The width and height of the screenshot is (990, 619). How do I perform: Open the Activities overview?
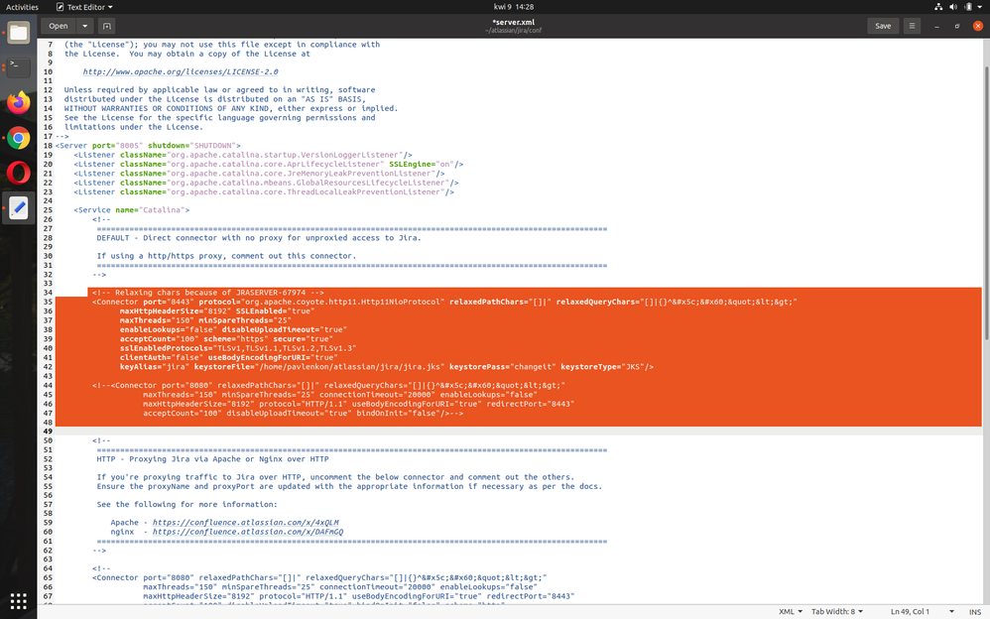[22, 5]
